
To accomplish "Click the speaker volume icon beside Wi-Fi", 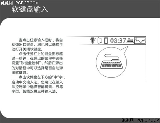I will pyautogui.click(x=100, y=41).
